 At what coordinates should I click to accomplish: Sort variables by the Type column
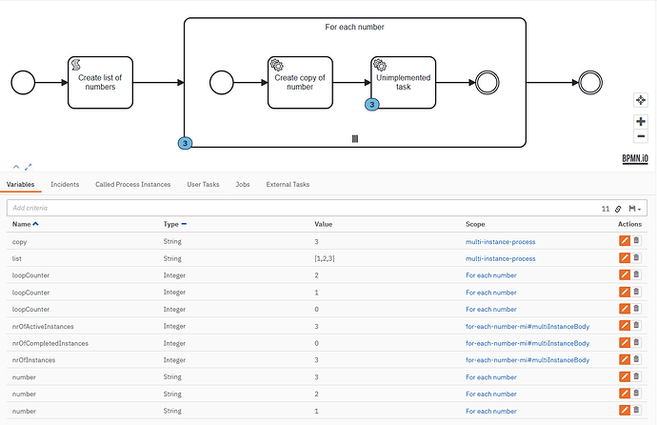point(174,224)
